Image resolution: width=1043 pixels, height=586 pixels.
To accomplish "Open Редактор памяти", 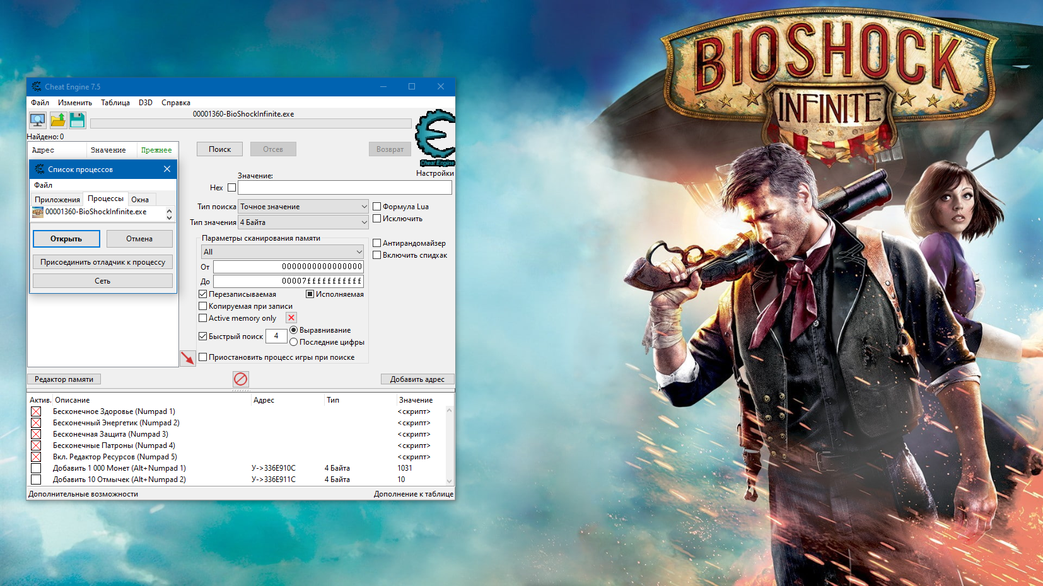I will click(x=64, y=379).
